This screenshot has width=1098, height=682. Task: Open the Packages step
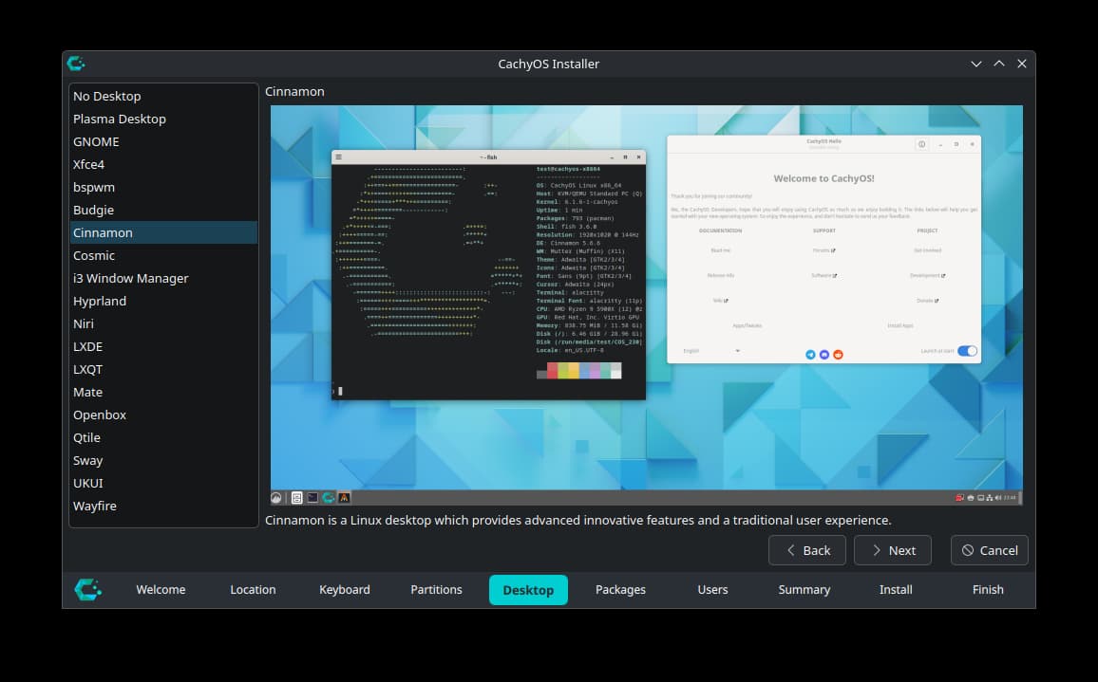620,590
